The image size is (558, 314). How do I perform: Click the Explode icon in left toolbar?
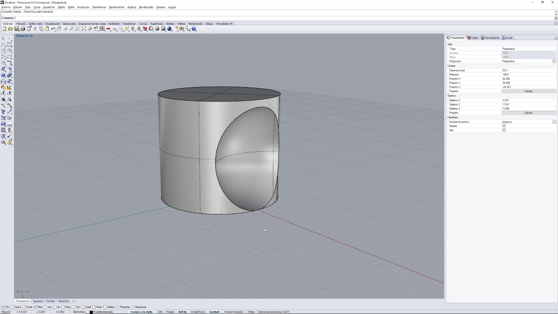(x=10, y=87)
